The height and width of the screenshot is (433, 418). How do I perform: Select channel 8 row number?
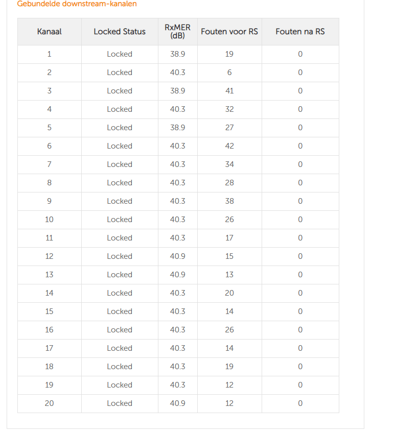click(x=49, y=183)
